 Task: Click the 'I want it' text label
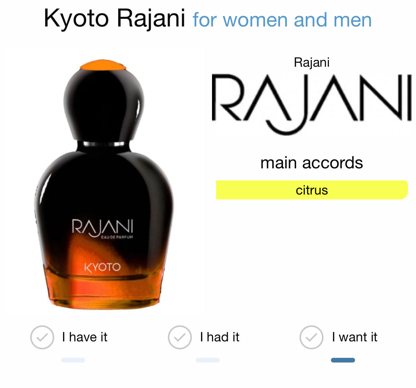pos(355,337)
